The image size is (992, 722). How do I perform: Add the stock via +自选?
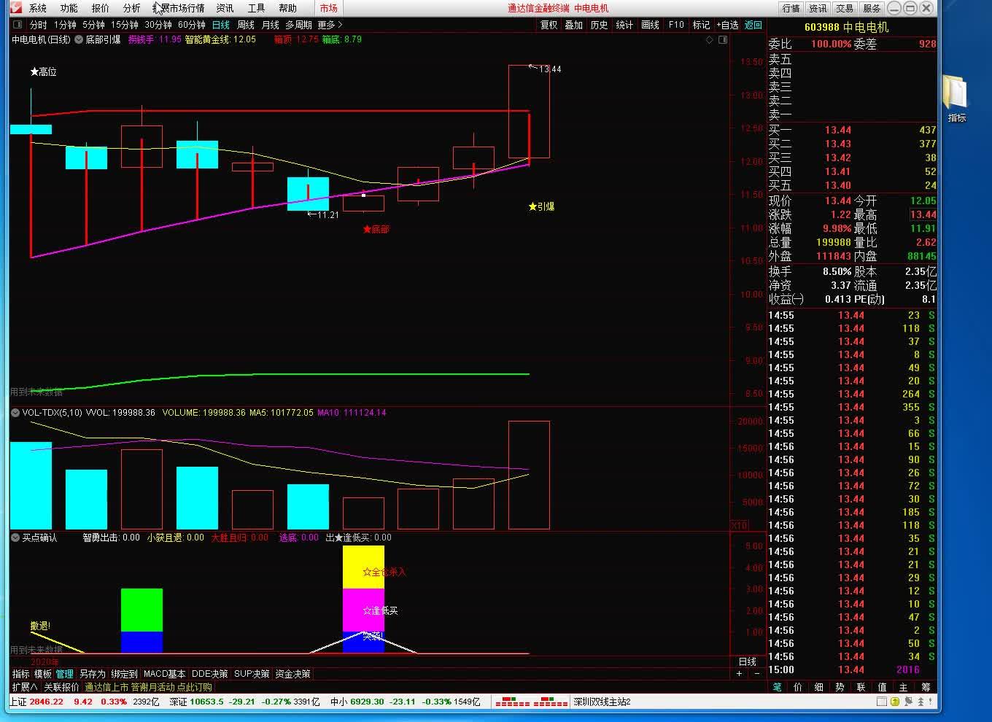coord(727,25)
